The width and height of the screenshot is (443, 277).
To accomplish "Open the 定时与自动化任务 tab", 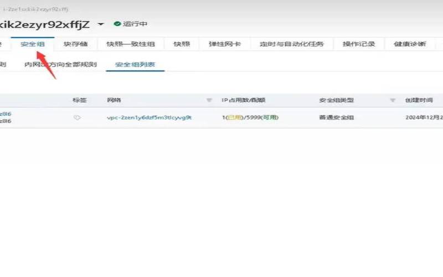I will (292, 44).
